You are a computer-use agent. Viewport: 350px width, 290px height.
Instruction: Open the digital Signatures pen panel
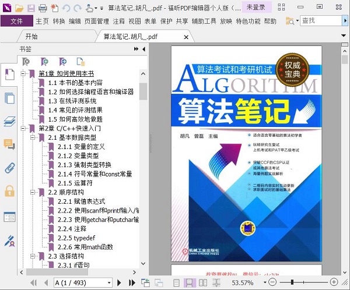pyautogui.click(x=9, y=241)
